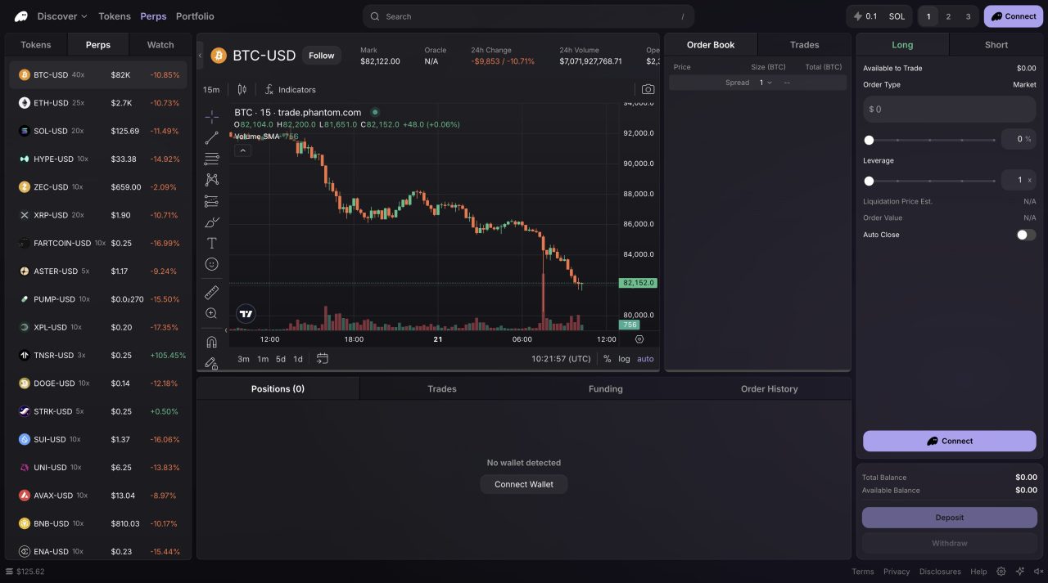Click the order amount $ input field
The image size is (1048, 583).
pyautogui.click(x=950, y=109)
